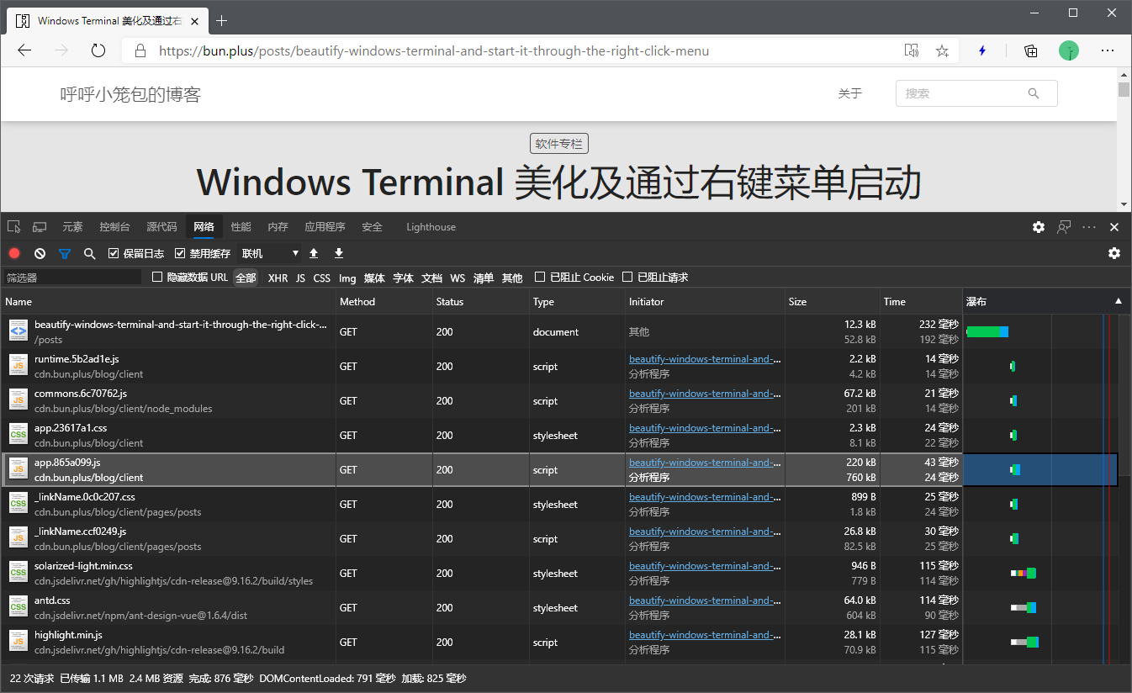1132x693 pixels.
Task: Click the 关于 link on blog
Action: pos(849,93)
